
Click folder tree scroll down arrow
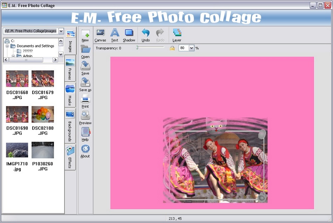61,54
